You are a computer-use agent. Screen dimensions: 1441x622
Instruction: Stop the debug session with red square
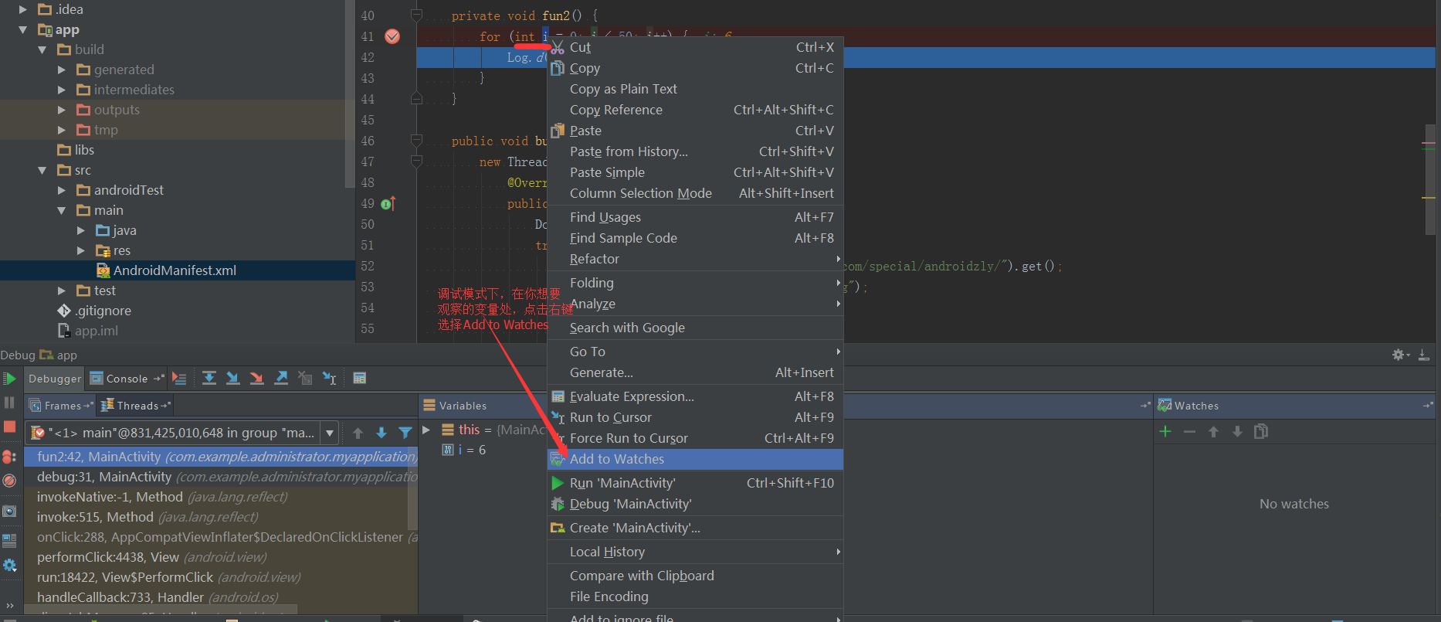click(9, 427)
